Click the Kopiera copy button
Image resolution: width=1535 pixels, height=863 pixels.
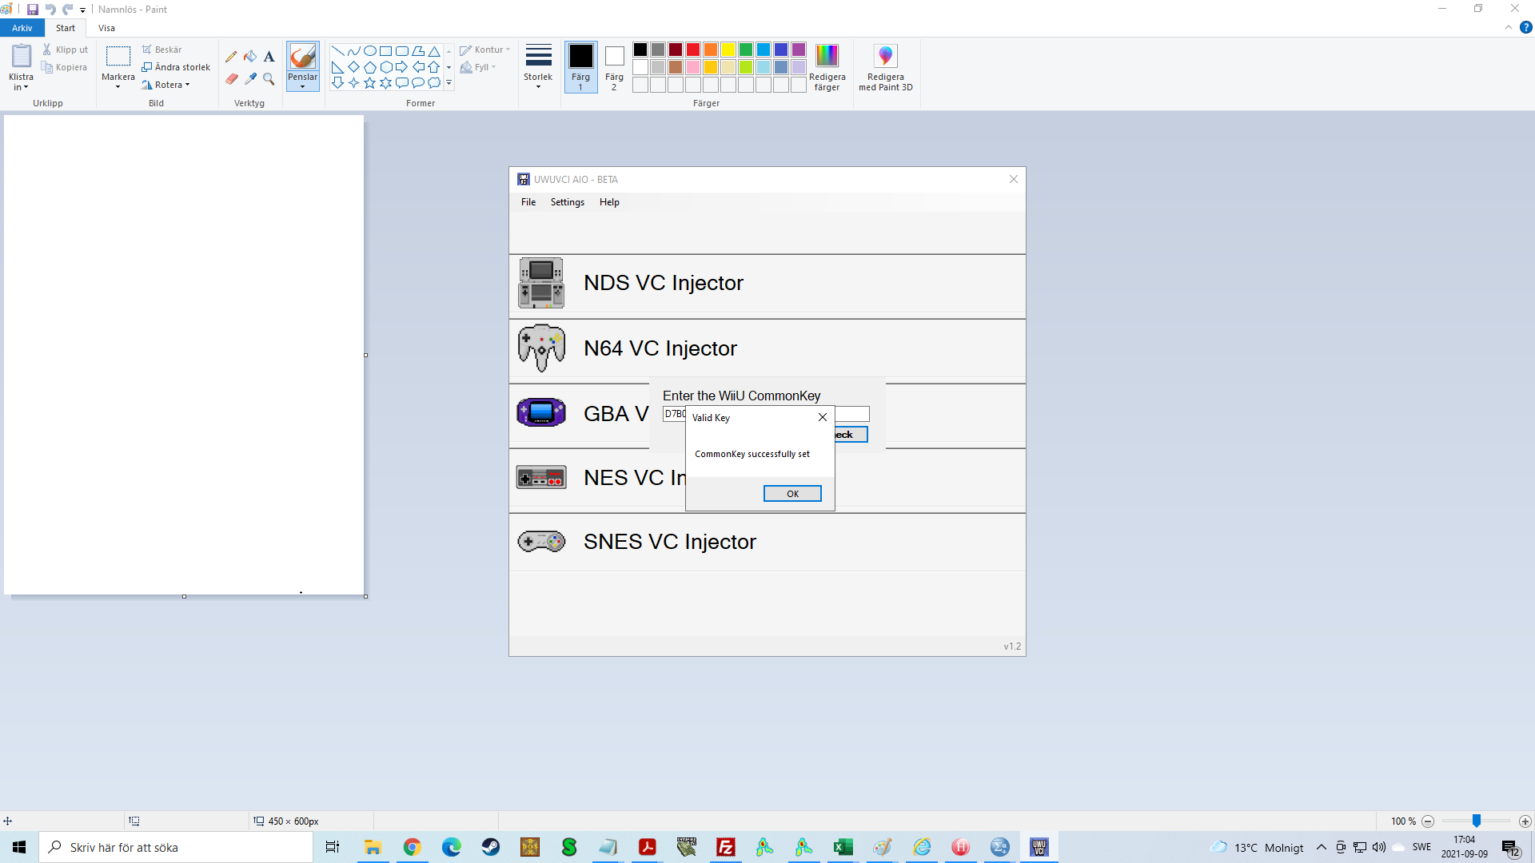click(65, 67)
